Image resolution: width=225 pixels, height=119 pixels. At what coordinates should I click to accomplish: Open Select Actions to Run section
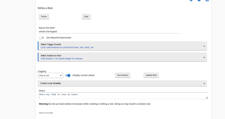122,57
